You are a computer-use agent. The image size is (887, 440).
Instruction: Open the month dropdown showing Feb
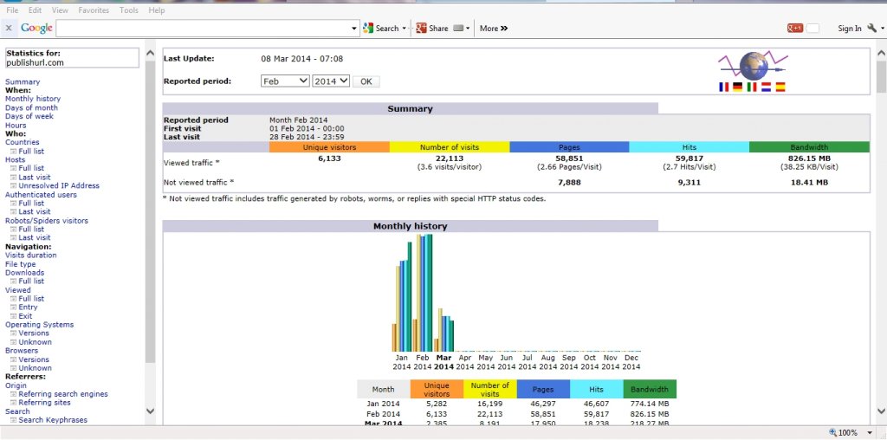(x=285, y=81)
